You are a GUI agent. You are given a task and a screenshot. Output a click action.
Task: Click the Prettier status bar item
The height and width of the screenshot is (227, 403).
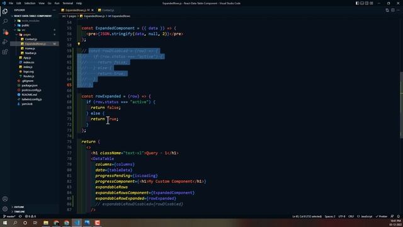(382, 216)
